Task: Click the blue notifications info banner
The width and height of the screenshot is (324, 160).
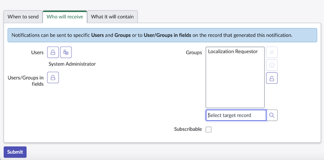Action: click(x=162, y=35)
